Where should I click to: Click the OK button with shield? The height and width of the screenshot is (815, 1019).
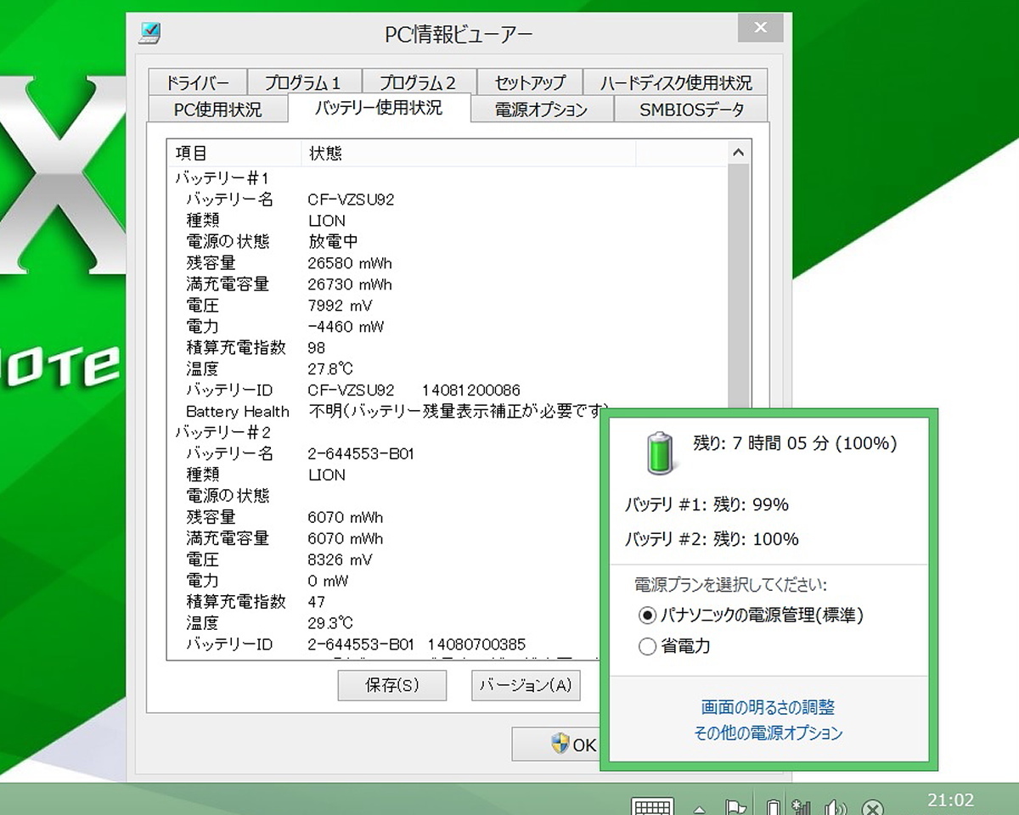[x=556, y=745]
